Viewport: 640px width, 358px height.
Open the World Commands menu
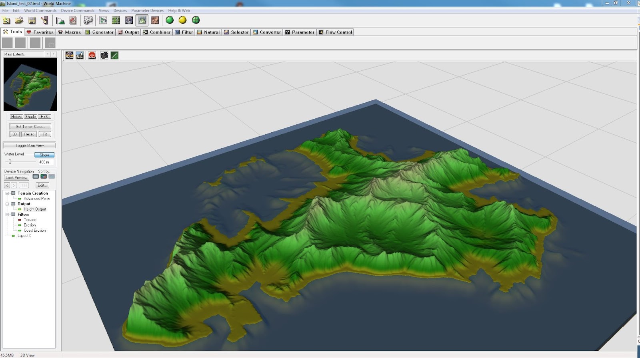[x=40, y=11]
